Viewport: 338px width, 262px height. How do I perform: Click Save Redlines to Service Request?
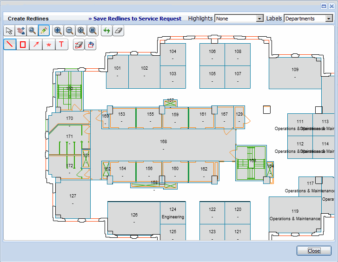point(135,19)
